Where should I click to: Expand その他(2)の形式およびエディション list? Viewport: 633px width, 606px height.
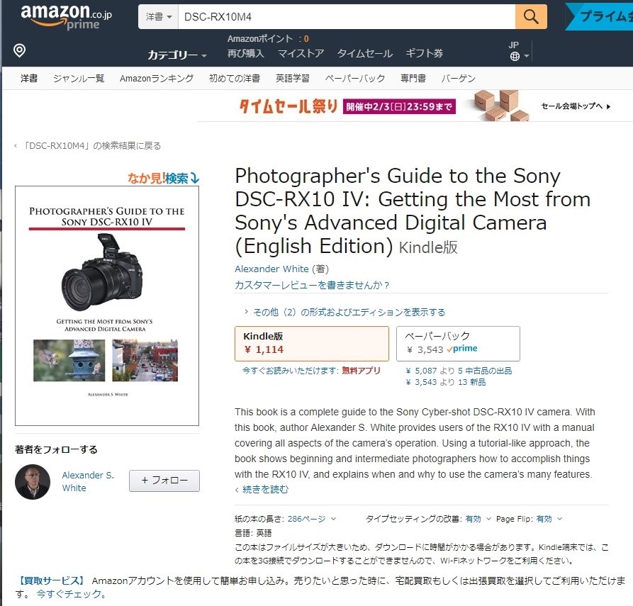pos(344,312)
